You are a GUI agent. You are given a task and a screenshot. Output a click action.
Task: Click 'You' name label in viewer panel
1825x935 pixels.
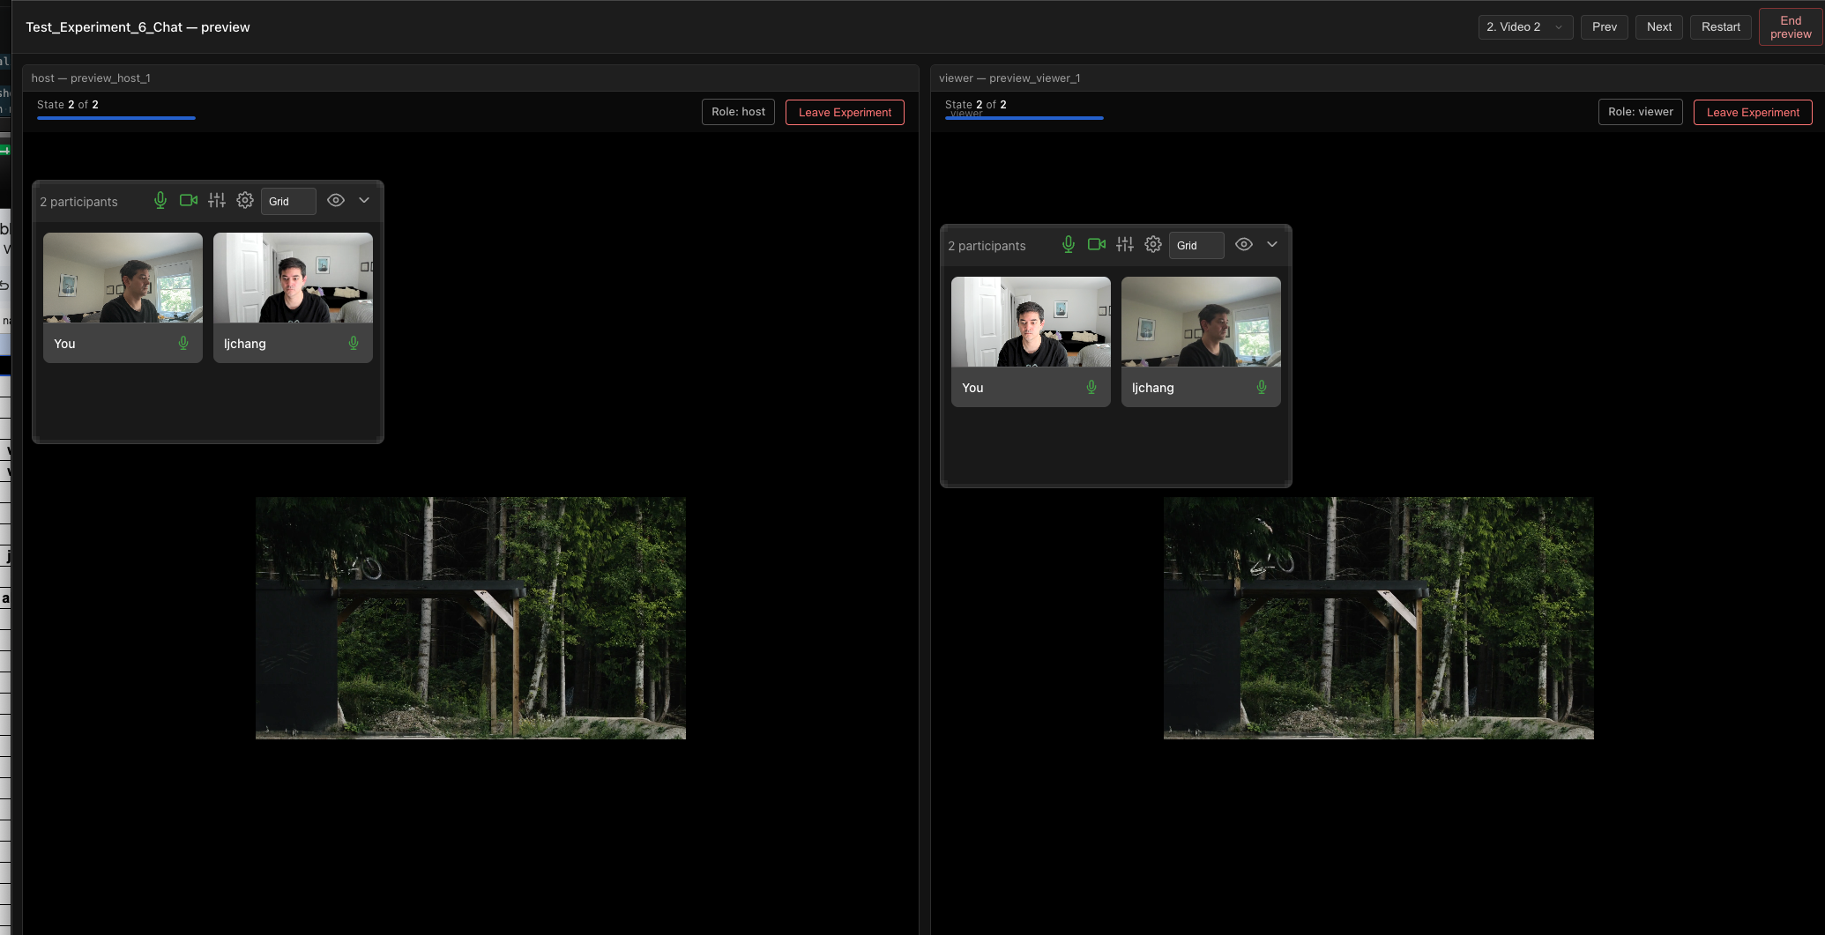[972, 388]
